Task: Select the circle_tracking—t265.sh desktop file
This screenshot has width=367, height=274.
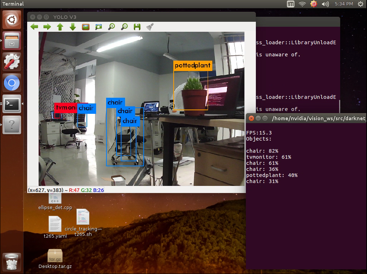Action: [83, 223]
